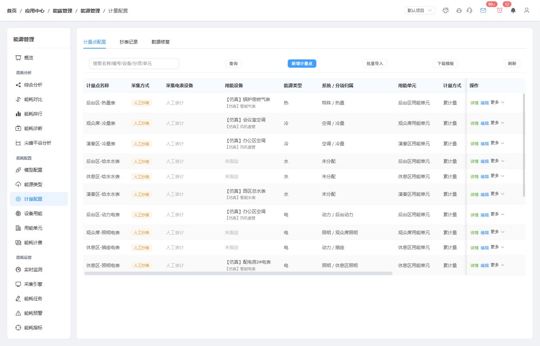Open 详情 for 演奏区-冷量表 row

point(474,144)
